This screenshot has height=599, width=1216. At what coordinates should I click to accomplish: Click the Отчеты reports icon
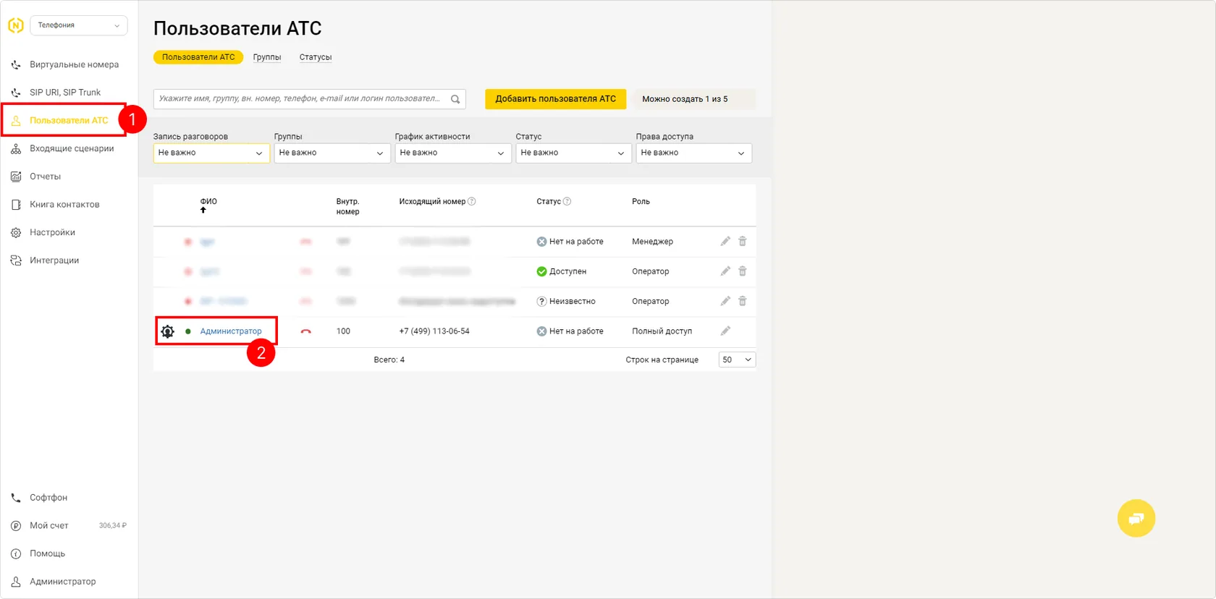(x=16, y=177)
